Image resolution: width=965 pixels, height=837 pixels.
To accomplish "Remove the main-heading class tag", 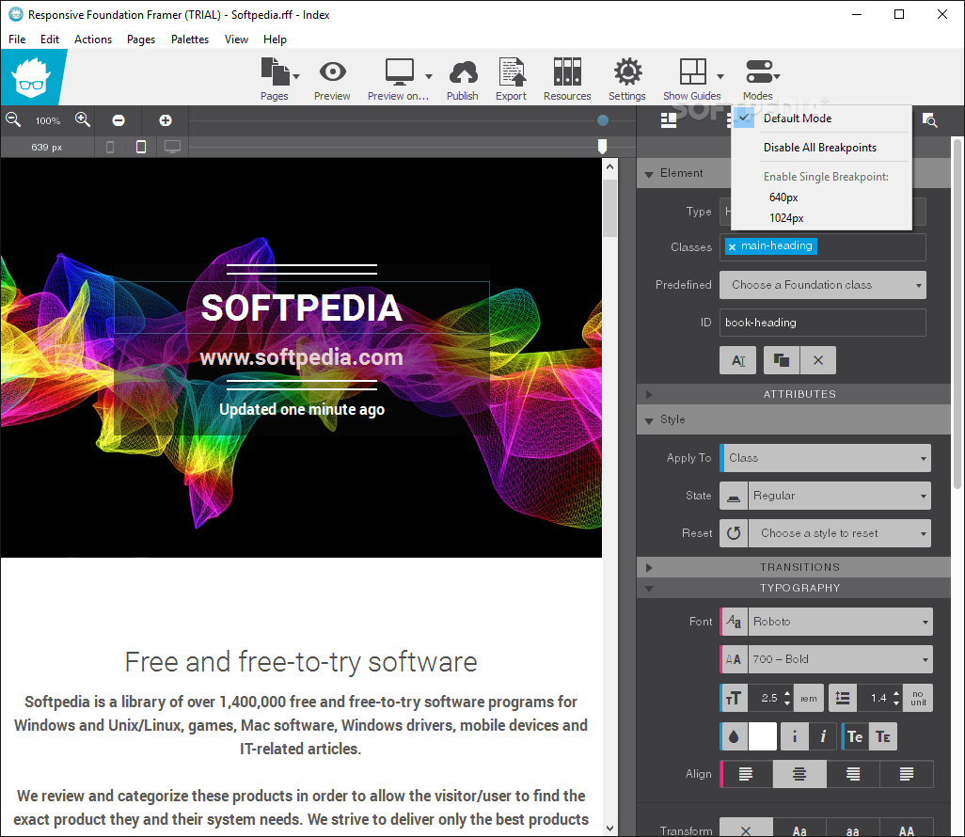I will pos(733,246).
